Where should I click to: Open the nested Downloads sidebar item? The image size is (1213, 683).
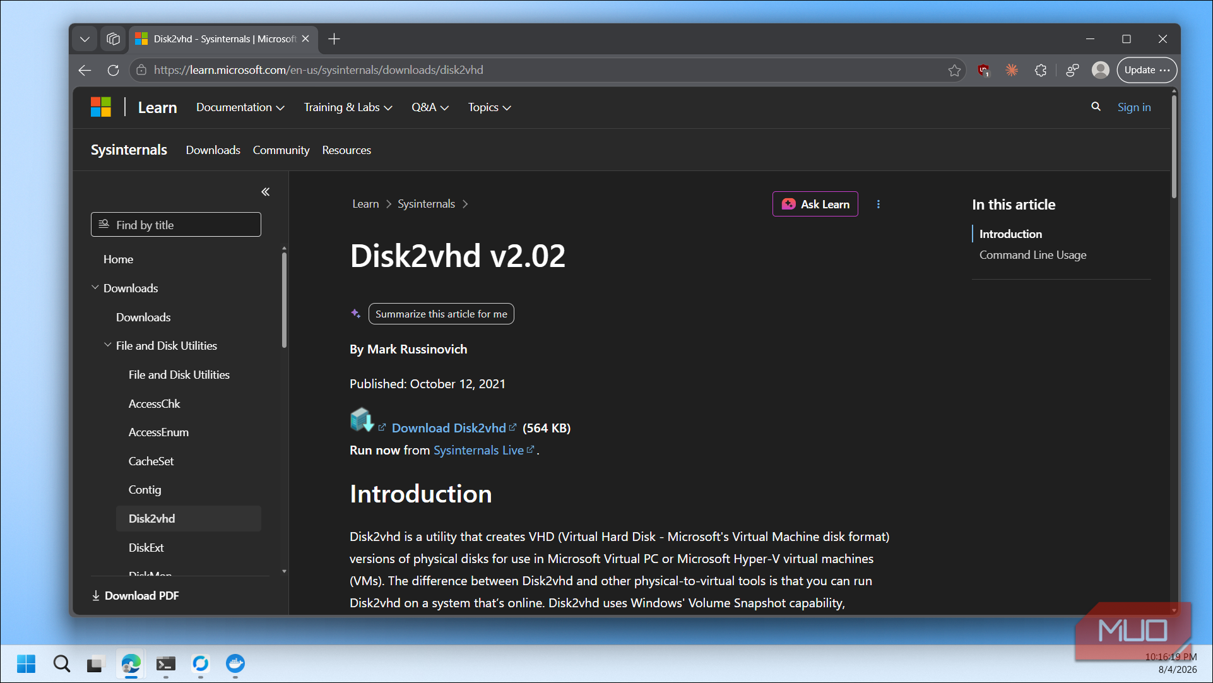(x=143, y=318)
